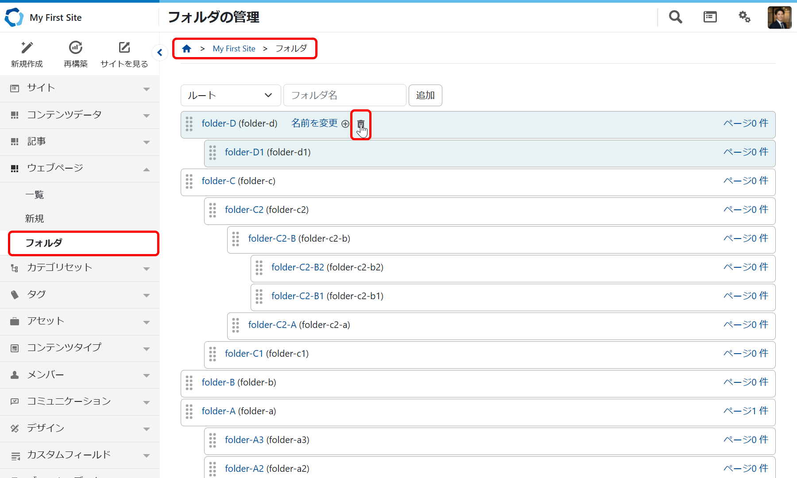Screen dimensions: 797x478
Task: Click the 再構築 rebuild icon
Action: click(76, 47)
